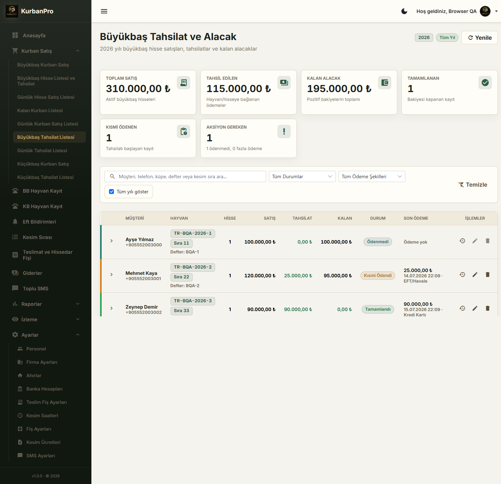Click the Kısmi Ödenen clipboard icon
Screen dimensions: 501x484
184,131
